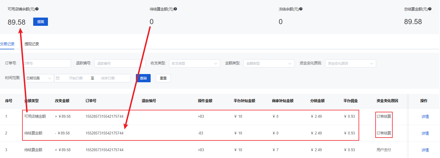Click calendar icon in start date field

(58, 78)
